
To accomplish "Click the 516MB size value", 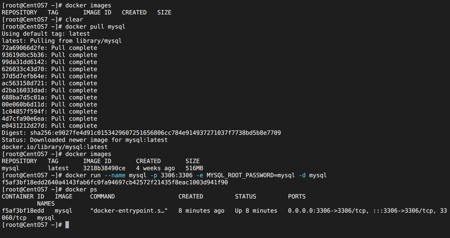I will (194, 168).
